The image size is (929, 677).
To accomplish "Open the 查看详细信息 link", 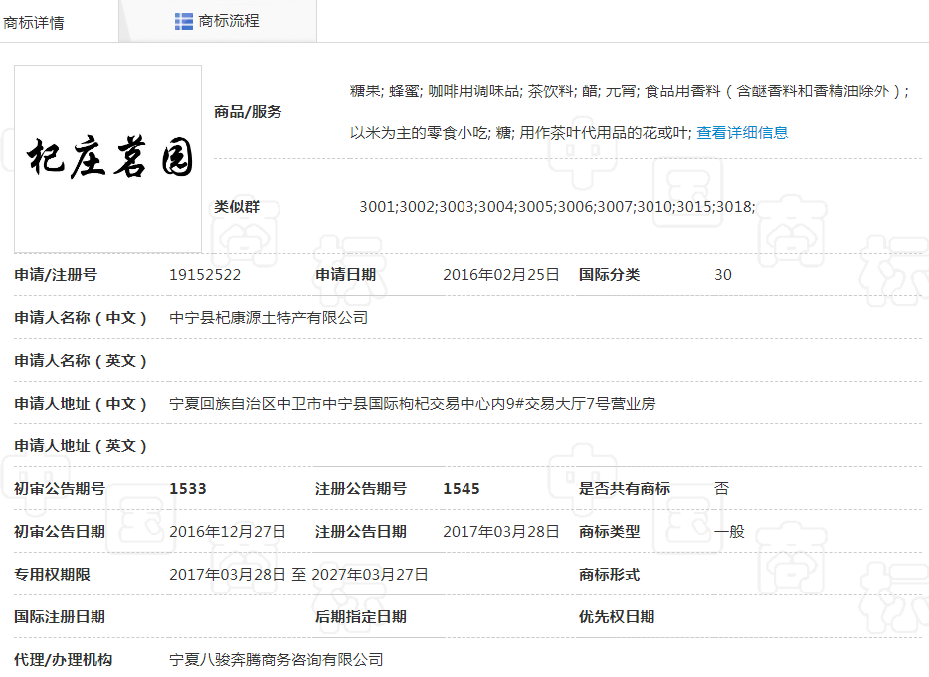I will tap(742, 132).
